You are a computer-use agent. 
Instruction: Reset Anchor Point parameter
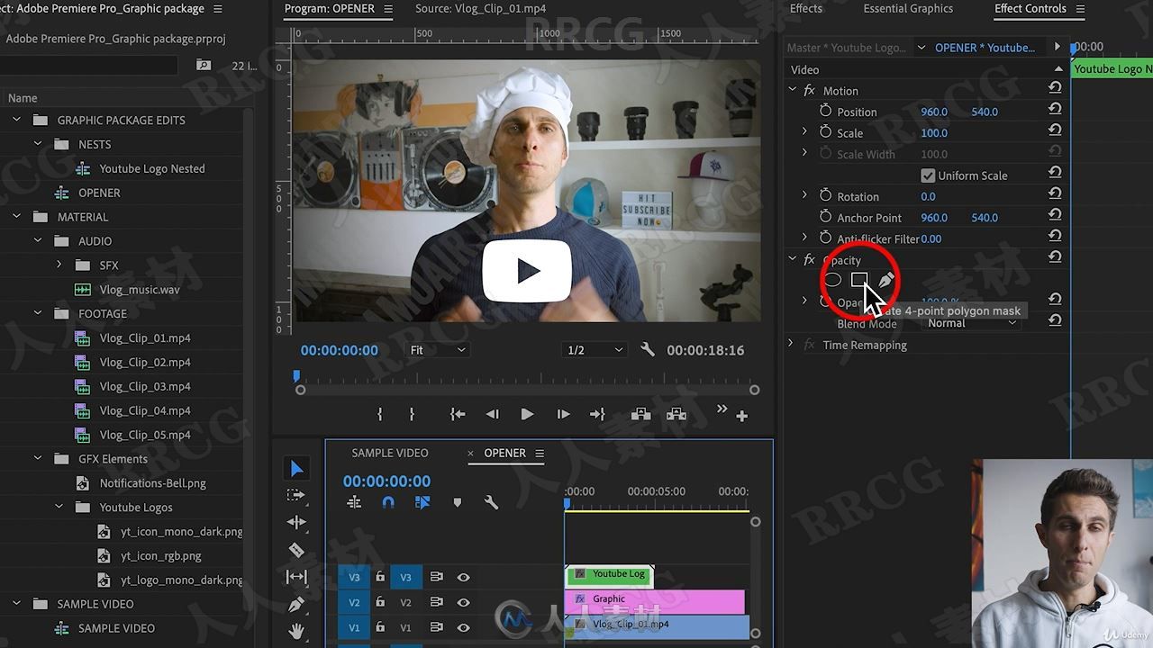pyautogui.click(x=1055, y=217)
